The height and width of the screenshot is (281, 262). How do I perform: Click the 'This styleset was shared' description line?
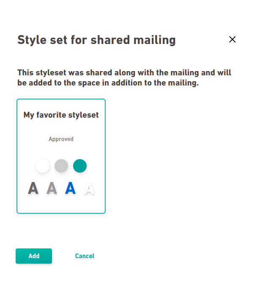(124, 73)
